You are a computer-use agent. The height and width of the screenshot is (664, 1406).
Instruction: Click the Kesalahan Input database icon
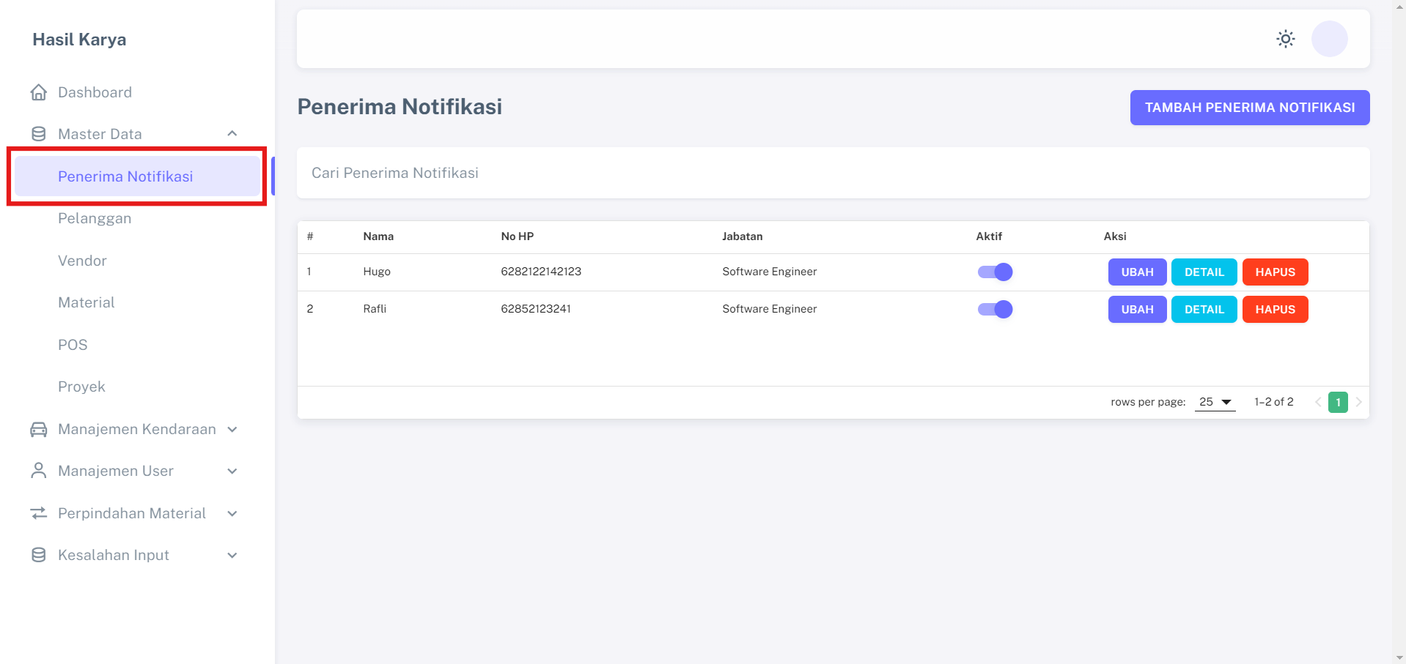39,555
